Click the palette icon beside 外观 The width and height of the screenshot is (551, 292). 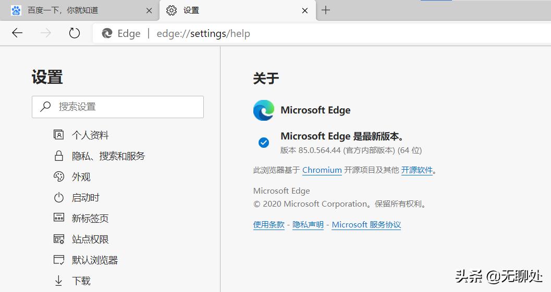pos(59,176)
